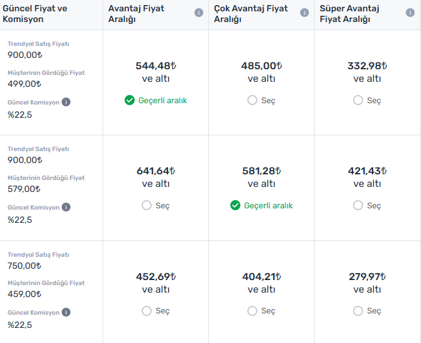The image size is (421, 343).
Task: Click the 485,00₺ price value
Action: 262,66
